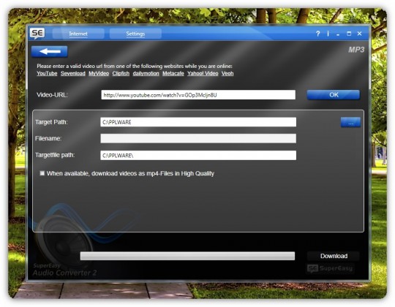
Task: Open the dailymotion link
Action: (146, 74)
